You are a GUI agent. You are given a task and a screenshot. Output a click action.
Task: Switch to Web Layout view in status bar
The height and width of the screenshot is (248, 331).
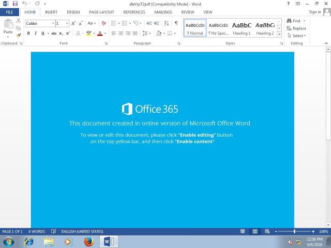coord(267,231)
